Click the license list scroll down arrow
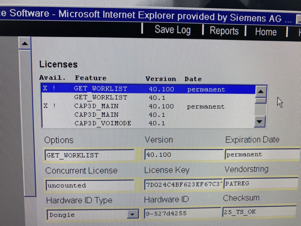 260,122
